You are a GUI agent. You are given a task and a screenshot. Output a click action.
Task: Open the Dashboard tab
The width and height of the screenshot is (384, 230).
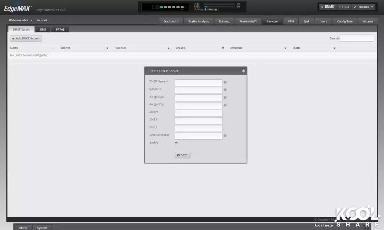tap(171, 21)
